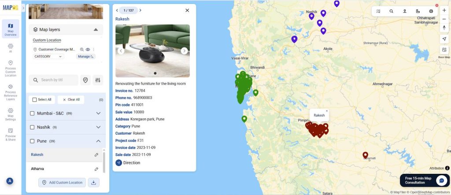
Task: Zoom in on the map
Action: [x=444, y=10]
